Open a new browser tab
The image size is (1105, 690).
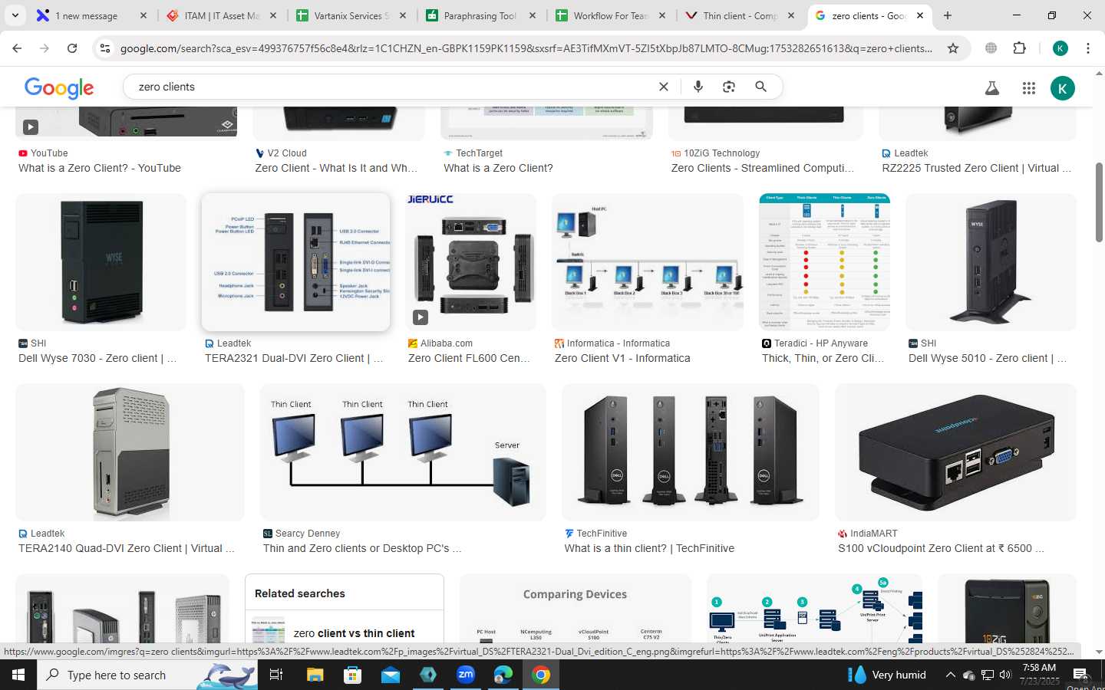point(948,15)
